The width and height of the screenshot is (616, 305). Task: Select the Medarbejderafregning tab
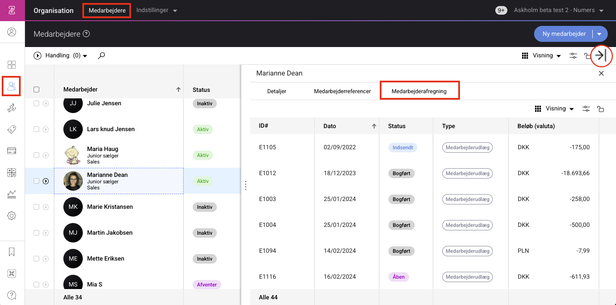[419, 91]
